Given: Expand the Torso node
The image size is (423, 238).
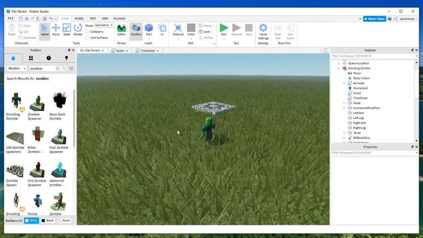Looking at the screenshot, I should 344,133.
